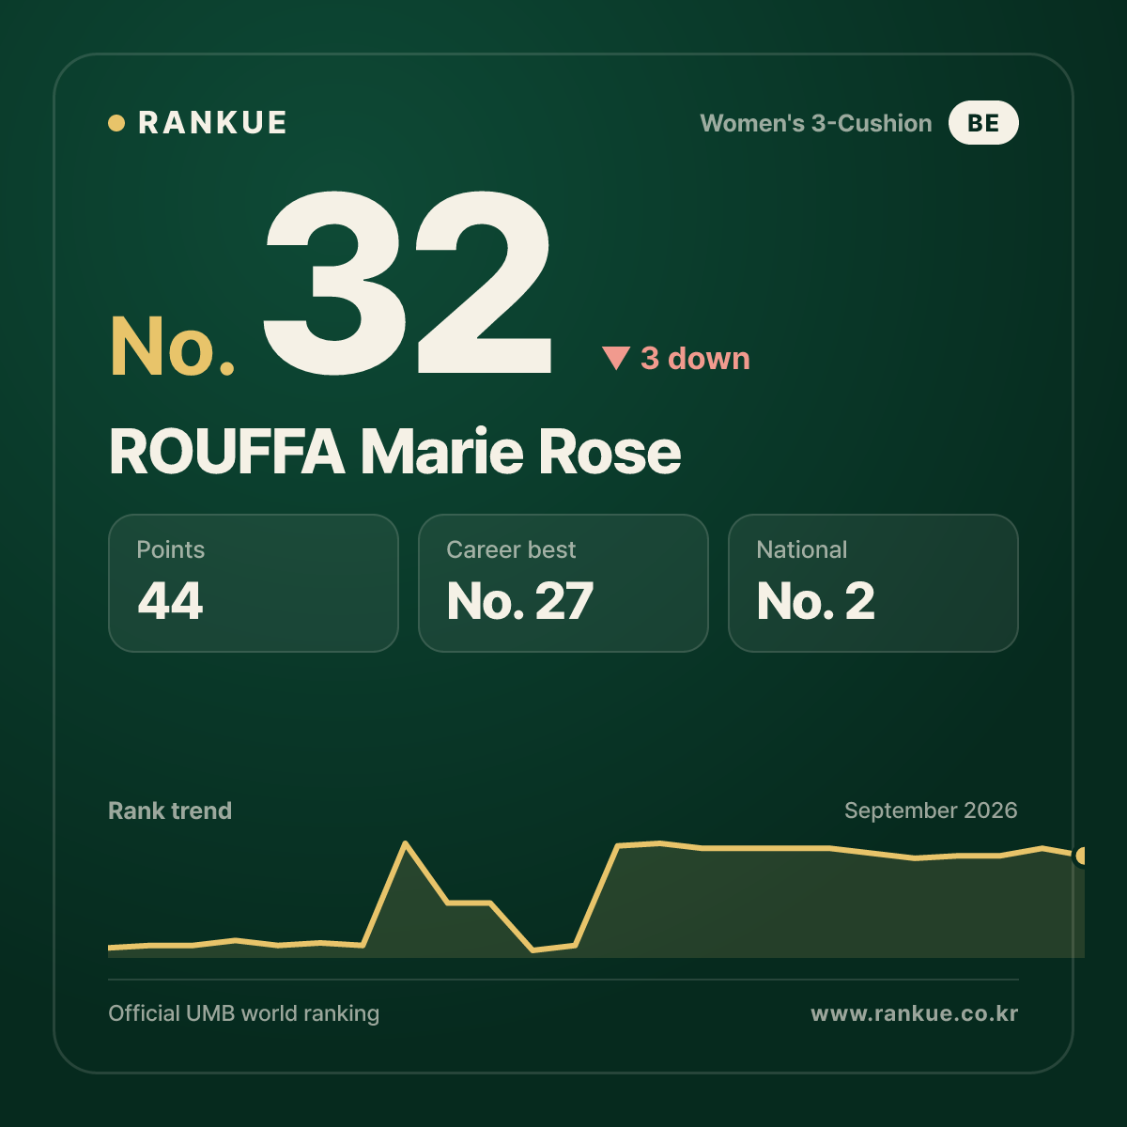
Task: Click the yellow 'No.' rank prefix
Action: (x=173, y=347)
